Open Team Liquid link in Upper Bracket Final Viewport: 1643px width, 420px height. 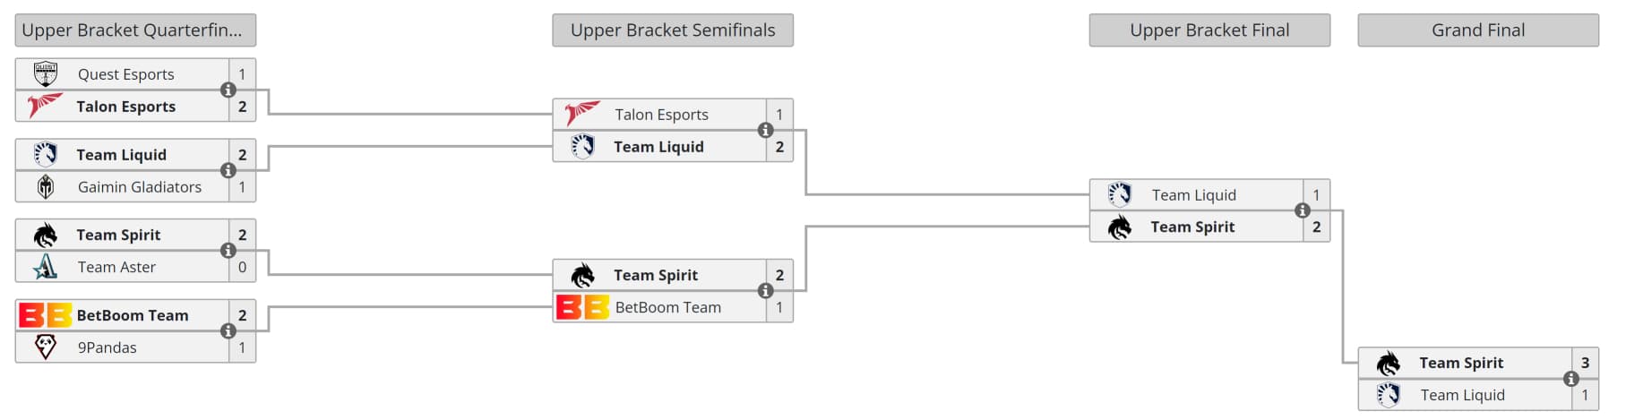(1193, 194)
